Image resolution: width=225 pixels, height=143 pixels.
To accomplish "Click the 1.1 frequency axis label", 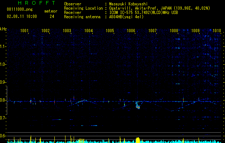I will coord(3,46).
